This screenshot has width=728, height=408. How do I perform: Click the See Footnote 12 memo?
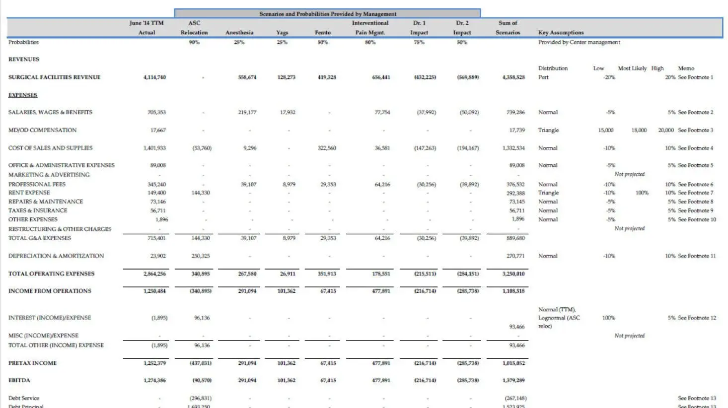click(x=697, y=318)
